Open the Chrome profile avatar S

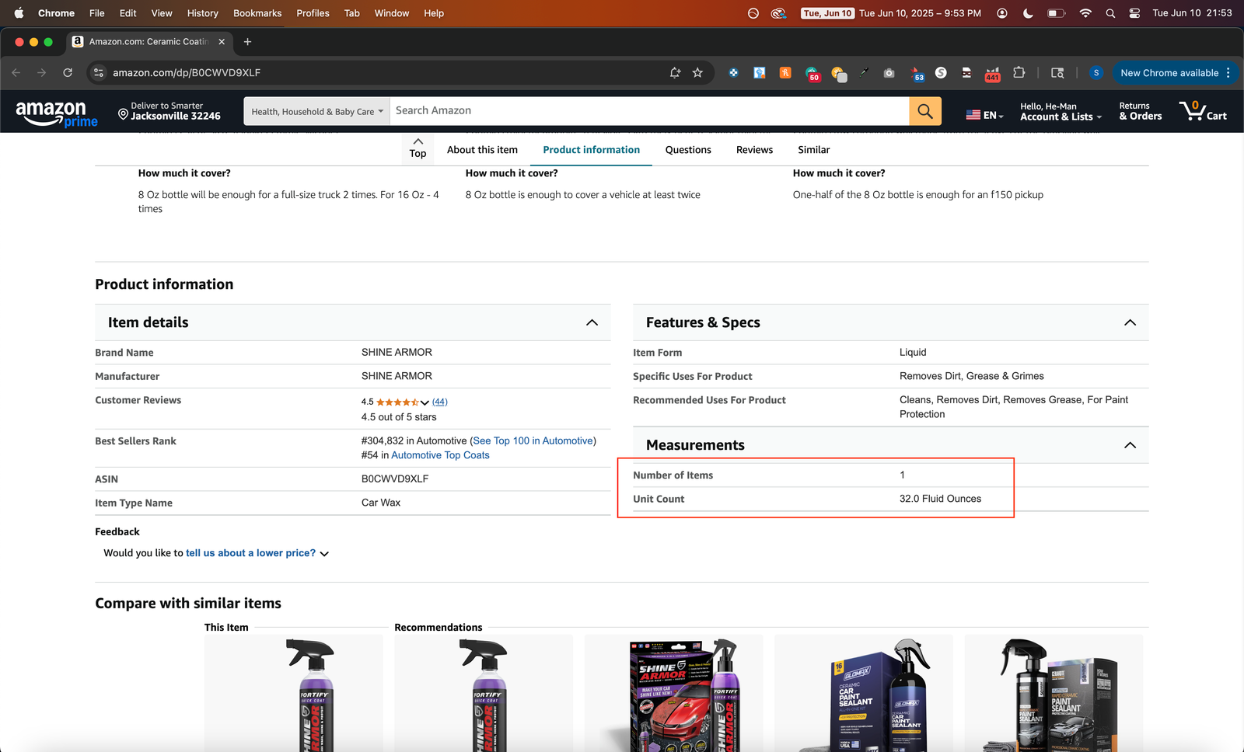(1096, 72)
